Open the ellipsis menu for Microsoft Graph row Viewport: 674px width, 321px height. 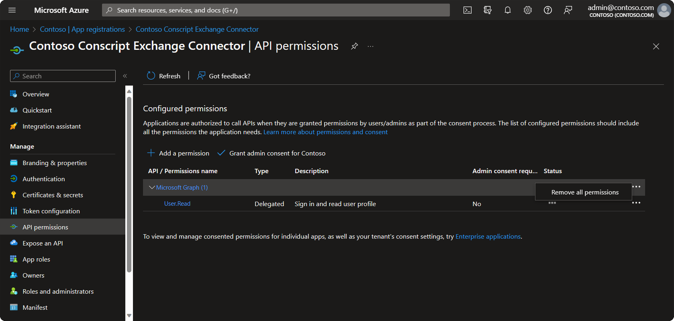click(636, 187)
